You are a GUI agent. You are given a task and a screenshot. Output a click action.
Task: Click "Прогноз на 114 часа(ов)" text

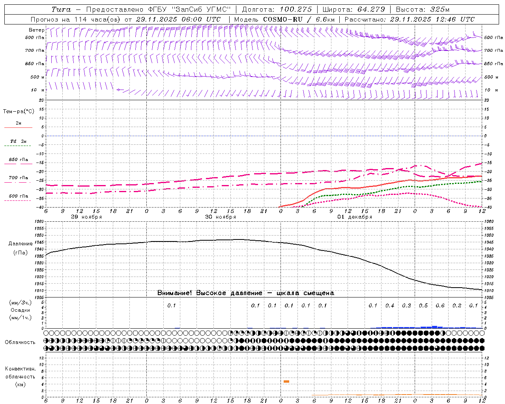[76, 19]
